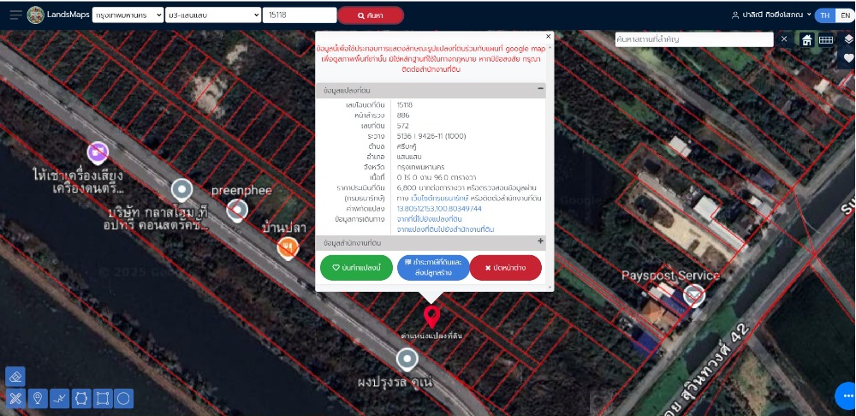This screenshot has height=416, width=856.
Task: Click the green บันทึกแปลงนี้ button
Action: click(x=356, y=268)
